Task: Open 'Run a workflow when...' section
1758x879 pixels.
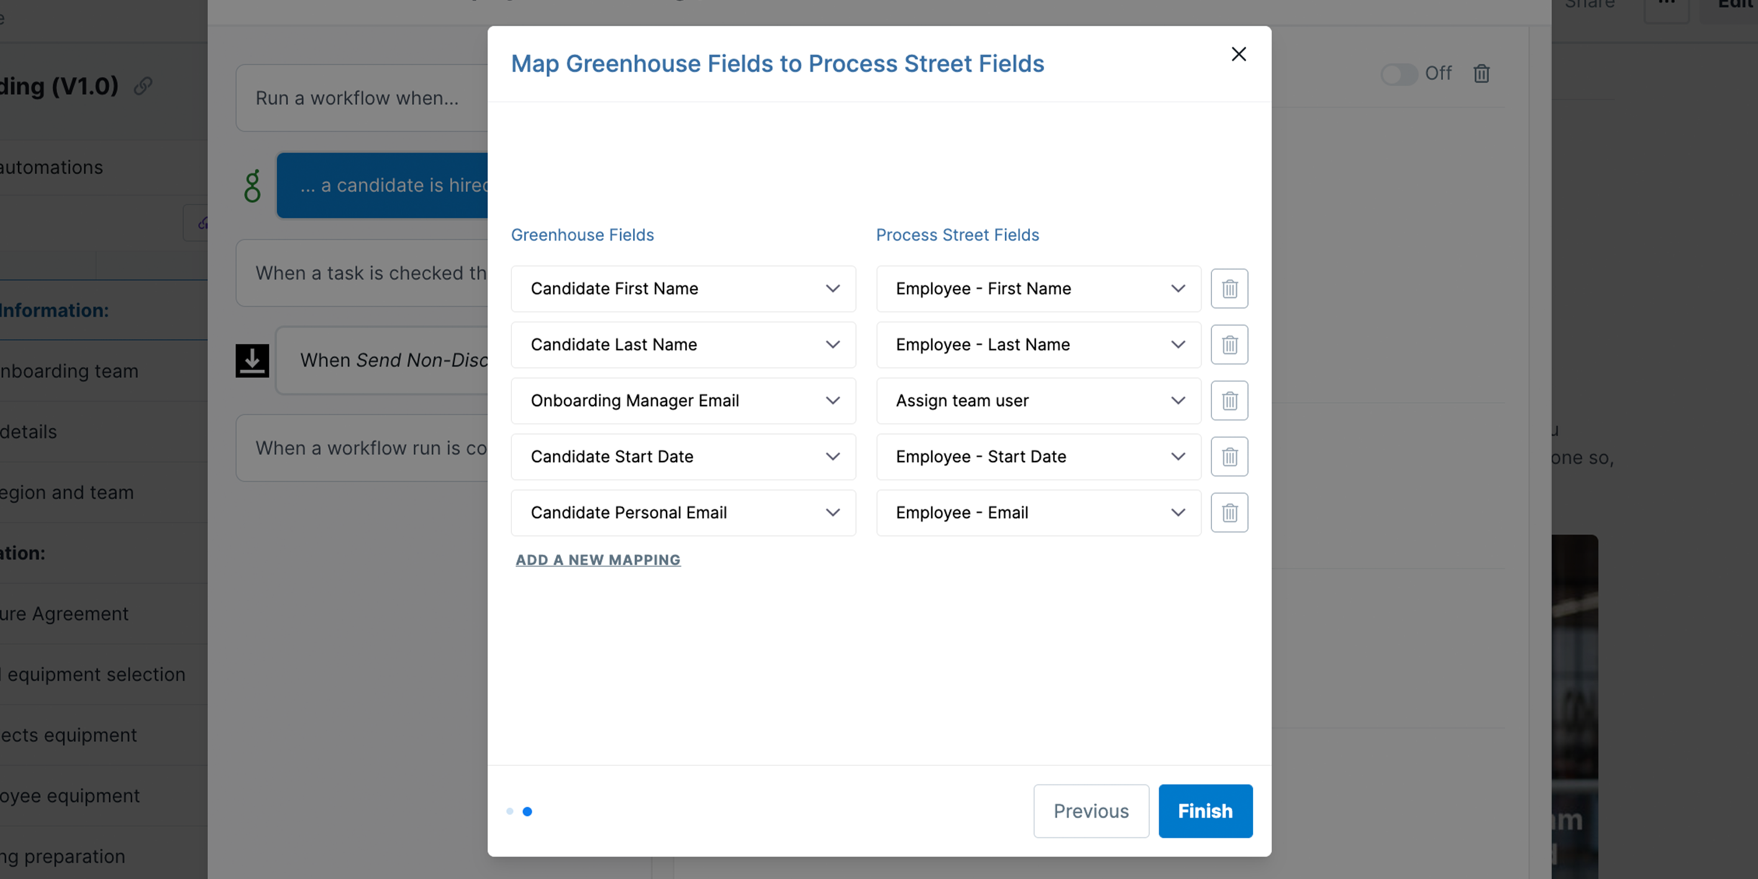Action: (x=362, y=98)
